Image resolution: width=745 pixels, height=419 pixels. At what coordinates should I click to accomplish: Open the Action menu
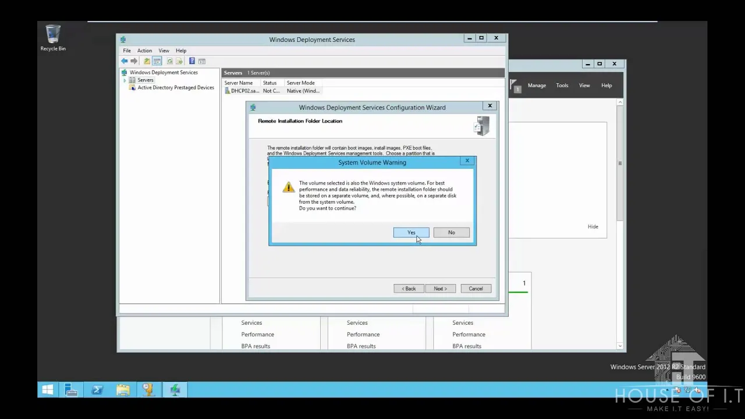[144, 51]
